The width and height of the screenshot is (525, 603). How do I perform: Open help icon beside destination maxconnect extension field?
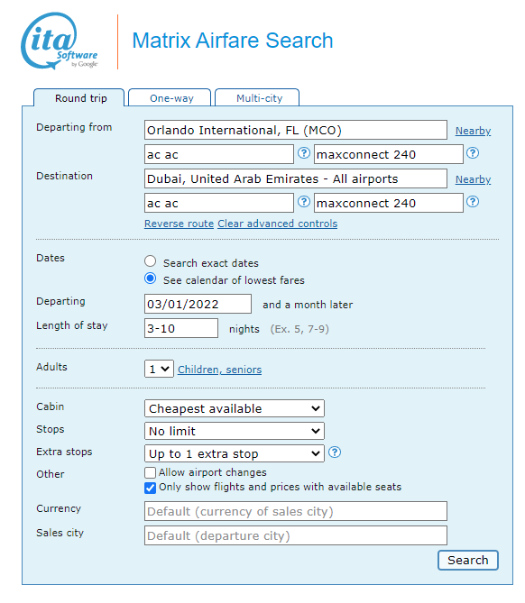473,202
